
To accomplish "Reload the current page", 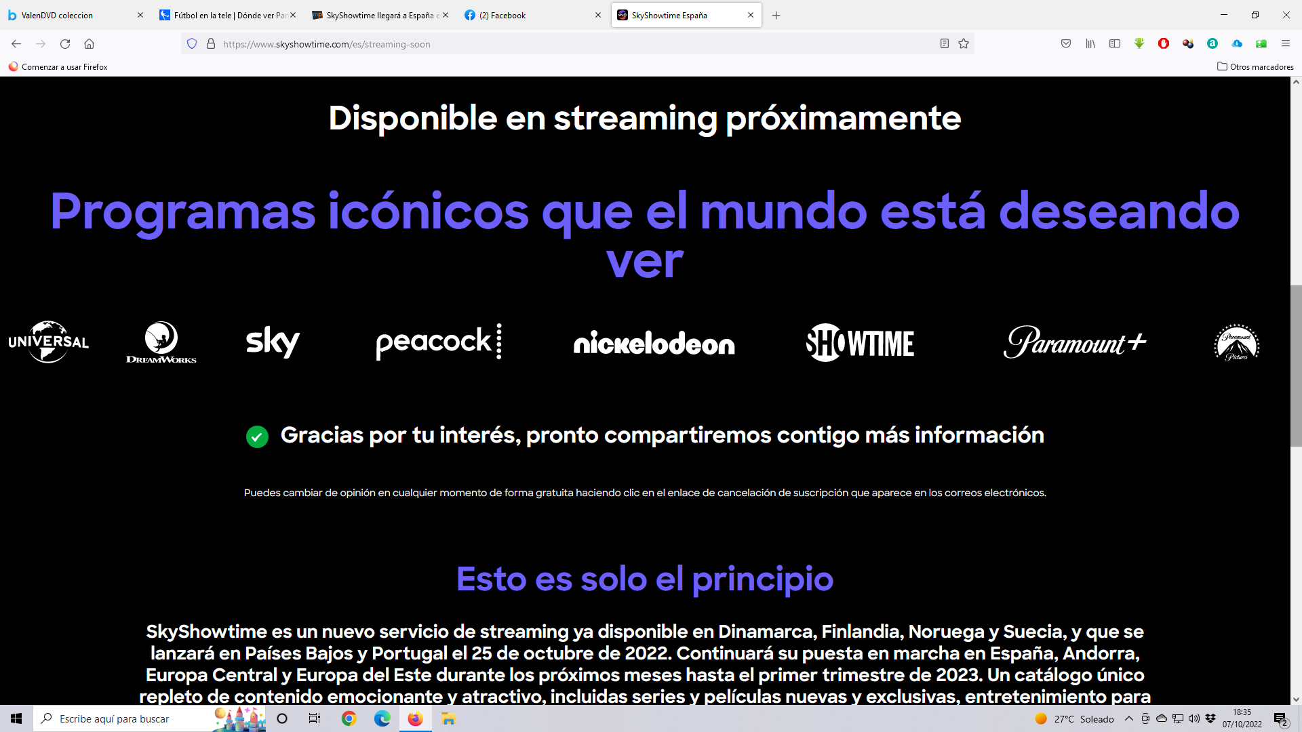I will (x=65, y=44).
